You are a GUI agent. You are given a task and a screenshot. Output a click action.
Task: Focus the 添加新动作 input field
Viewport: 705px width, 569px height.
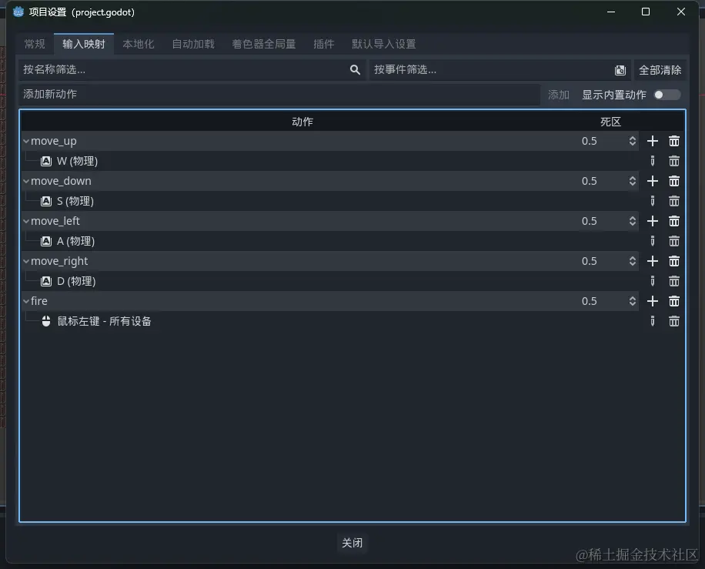(279, 95)
